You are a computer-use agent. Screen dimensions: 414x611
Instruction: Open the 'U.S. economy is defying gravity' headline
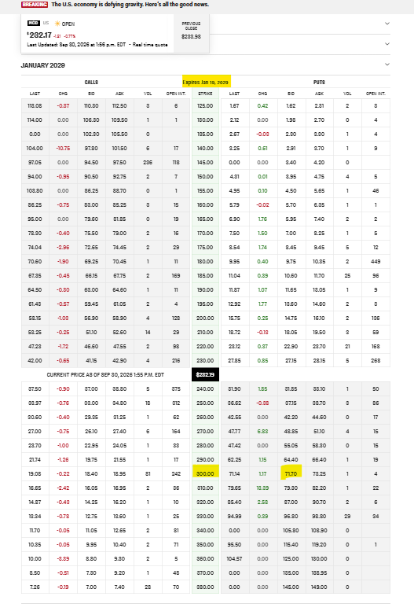(x=130, y=4)
